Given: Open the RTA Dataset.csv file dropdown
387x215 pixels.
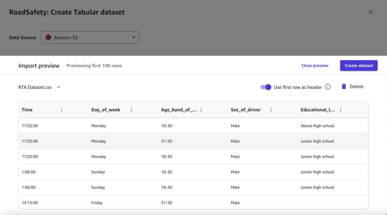Looking at the screenshot, I should 59,87.
